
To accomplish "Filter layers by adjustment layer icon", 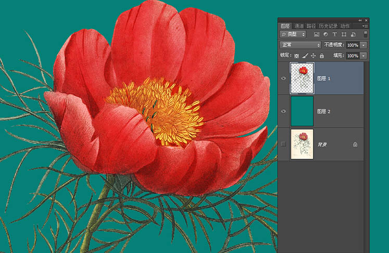I will pos(326,34).
